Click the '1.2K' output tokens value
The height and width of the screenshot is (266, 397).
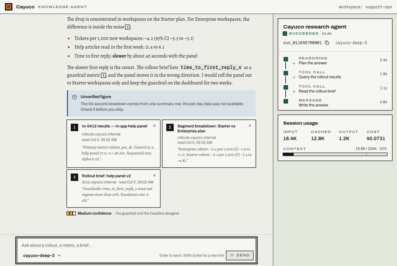[344, 139]
